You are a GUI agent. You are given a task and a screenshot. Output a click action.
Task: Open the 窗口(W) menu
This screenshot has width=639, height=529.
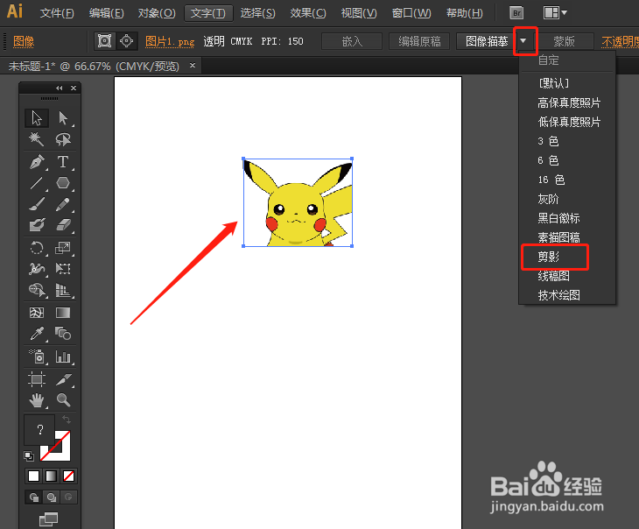[x=411, y=13]
